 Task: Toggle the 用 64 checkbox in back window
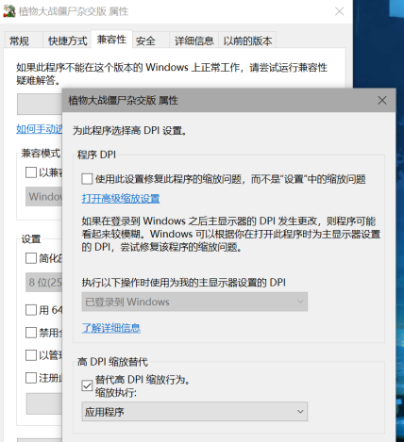[31, 310]
